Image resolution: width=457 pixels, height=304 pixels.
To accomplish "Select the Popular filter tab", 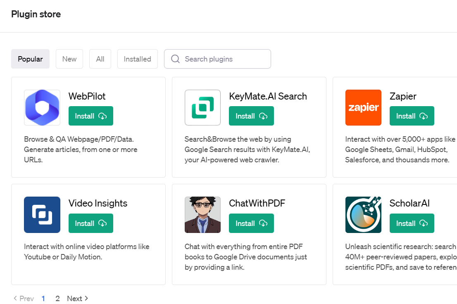I will point(30,59).
